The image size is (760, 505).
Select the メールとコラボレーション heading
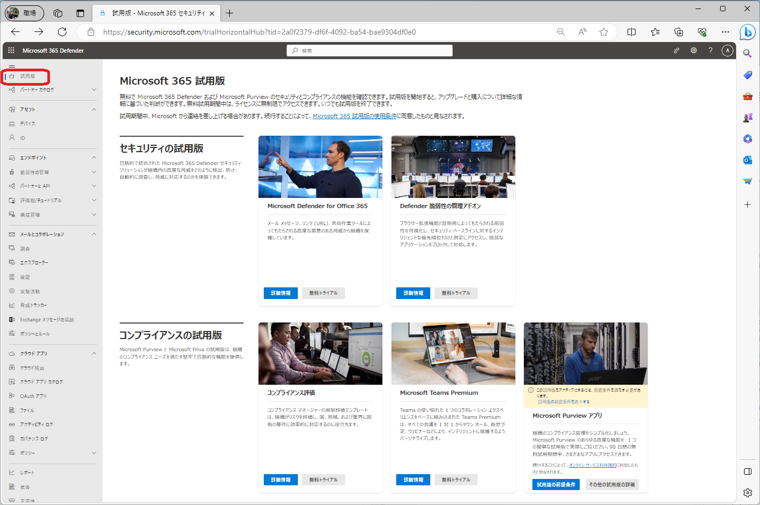(42, 234)
